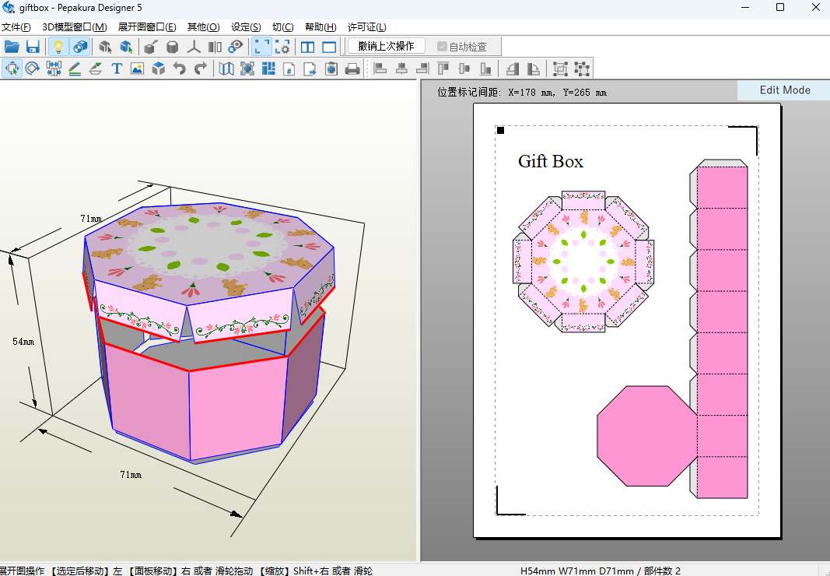Click the Edit Mode label
This screenshot has width=830, height=576.
tap(784, 90)
